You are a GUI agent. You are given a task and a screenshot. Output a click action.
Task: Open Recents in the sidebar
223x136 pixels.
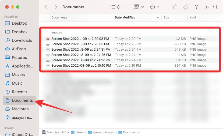(x=19, y=92)
